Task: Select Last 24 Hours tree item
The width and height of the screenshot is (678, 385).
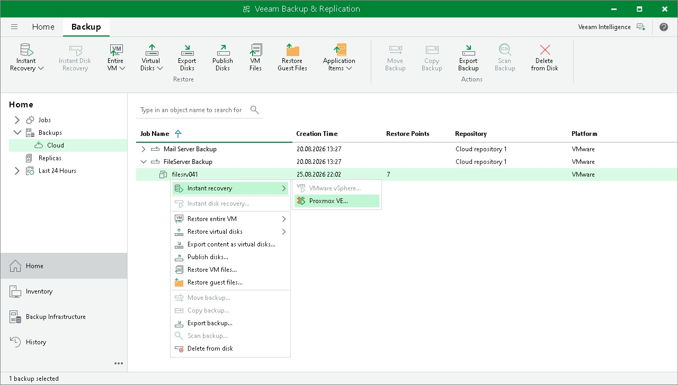Action: point(57,171)
